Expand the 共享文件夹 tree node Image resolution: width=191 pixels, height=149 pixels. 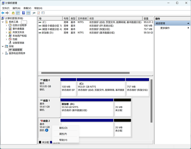[x=6, y=32]
